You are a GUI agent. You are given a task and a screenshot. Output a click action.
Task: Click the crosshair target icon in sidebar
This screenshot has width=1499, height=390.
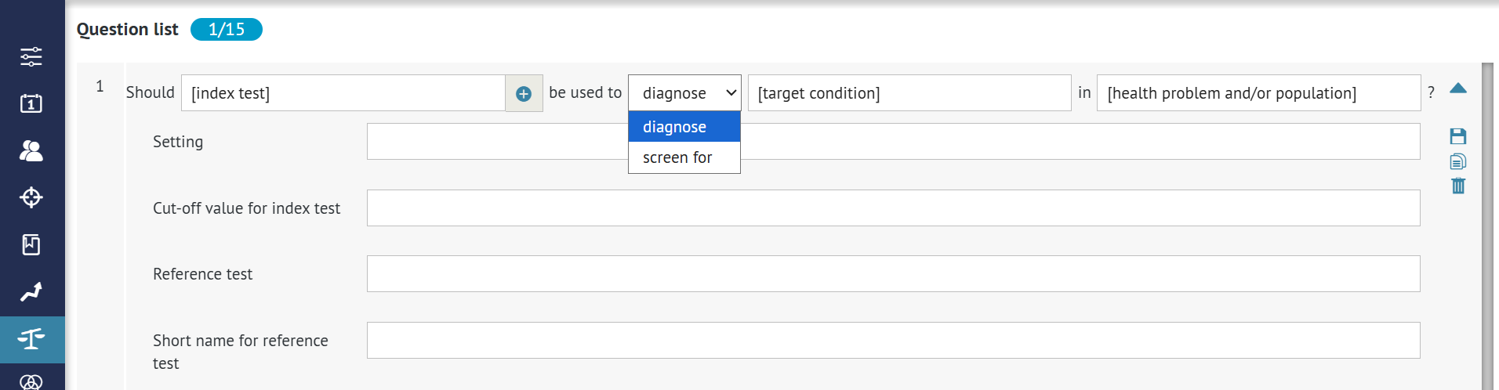31,197
